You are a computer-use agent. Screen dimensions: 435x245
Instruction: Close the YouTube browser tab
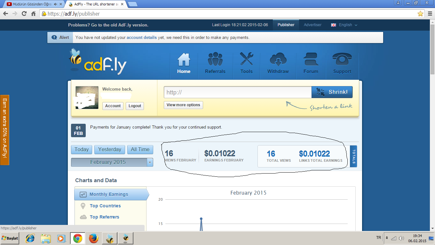pos(61,4)
